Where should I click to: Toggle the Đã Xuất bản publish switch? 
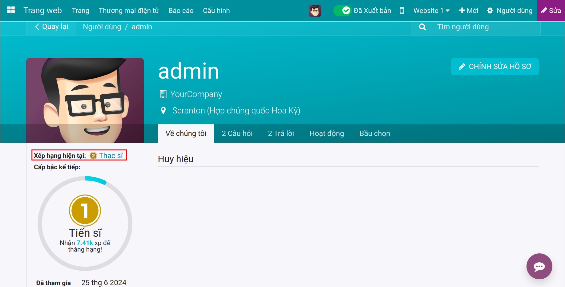click(342, 11)
